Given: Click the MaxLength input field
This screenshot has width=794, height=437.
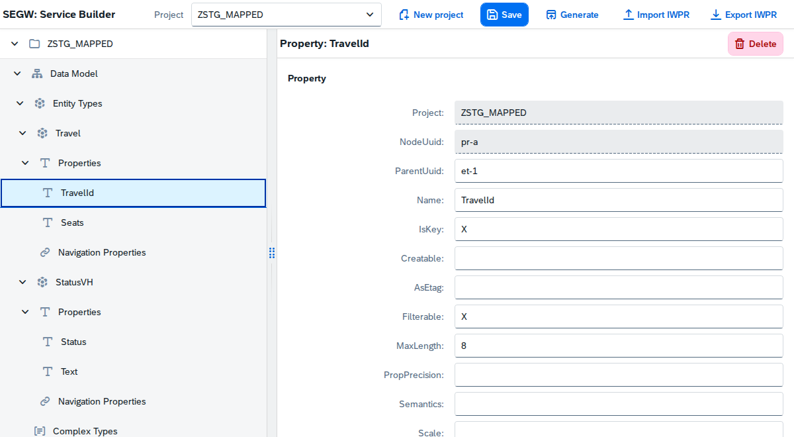Looking at the screenshot, I should [x=619, y=346].
